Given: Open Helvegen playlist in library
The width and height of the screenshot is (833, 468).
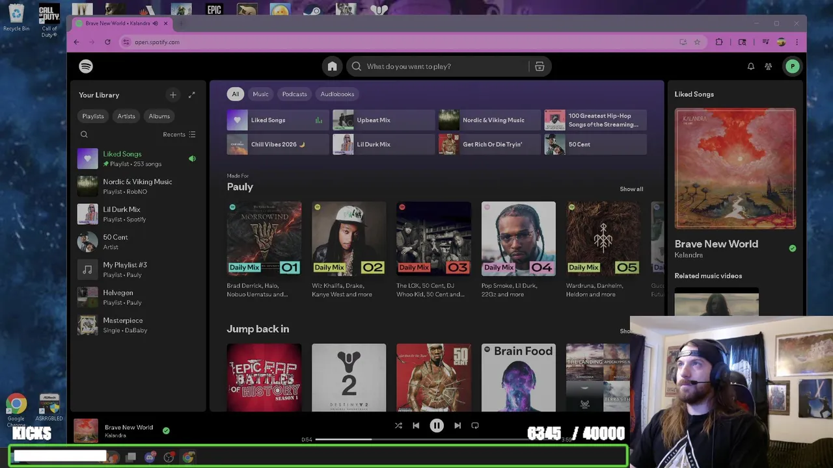Looking at the screenshot, I should coord(137,297).
